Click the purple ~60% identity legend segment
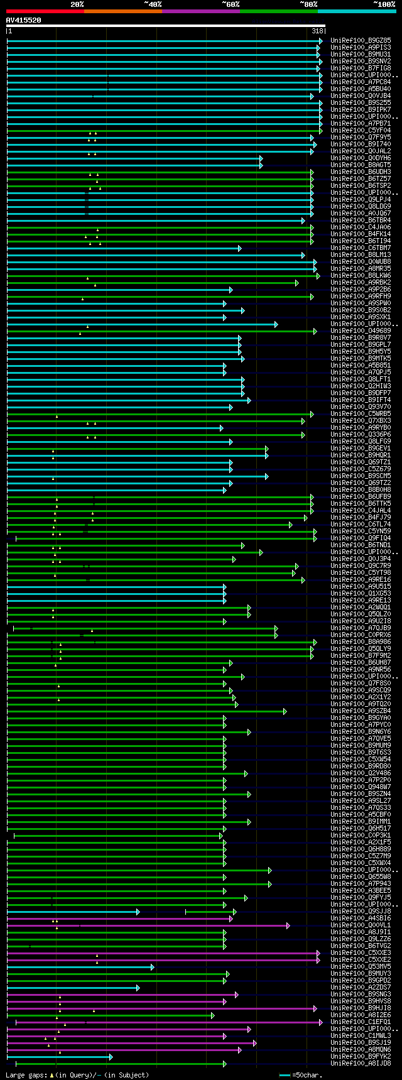Viewport: 402px width, 1080px height. (201, 11)
